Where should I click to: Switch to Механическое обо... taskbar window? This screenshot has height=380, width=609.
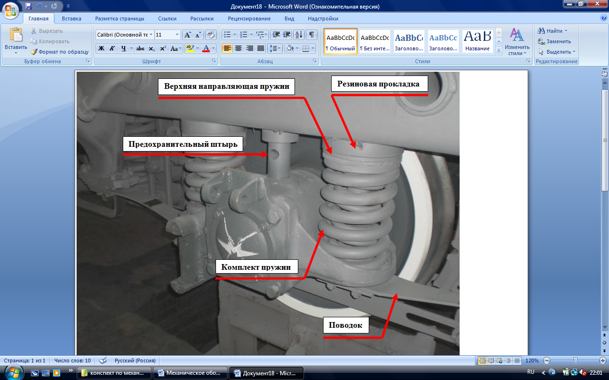click(x=190, y=373)
